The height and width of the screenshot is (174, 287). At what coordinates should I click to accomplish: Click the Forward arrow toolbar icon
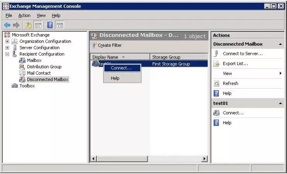click(16, 25)
